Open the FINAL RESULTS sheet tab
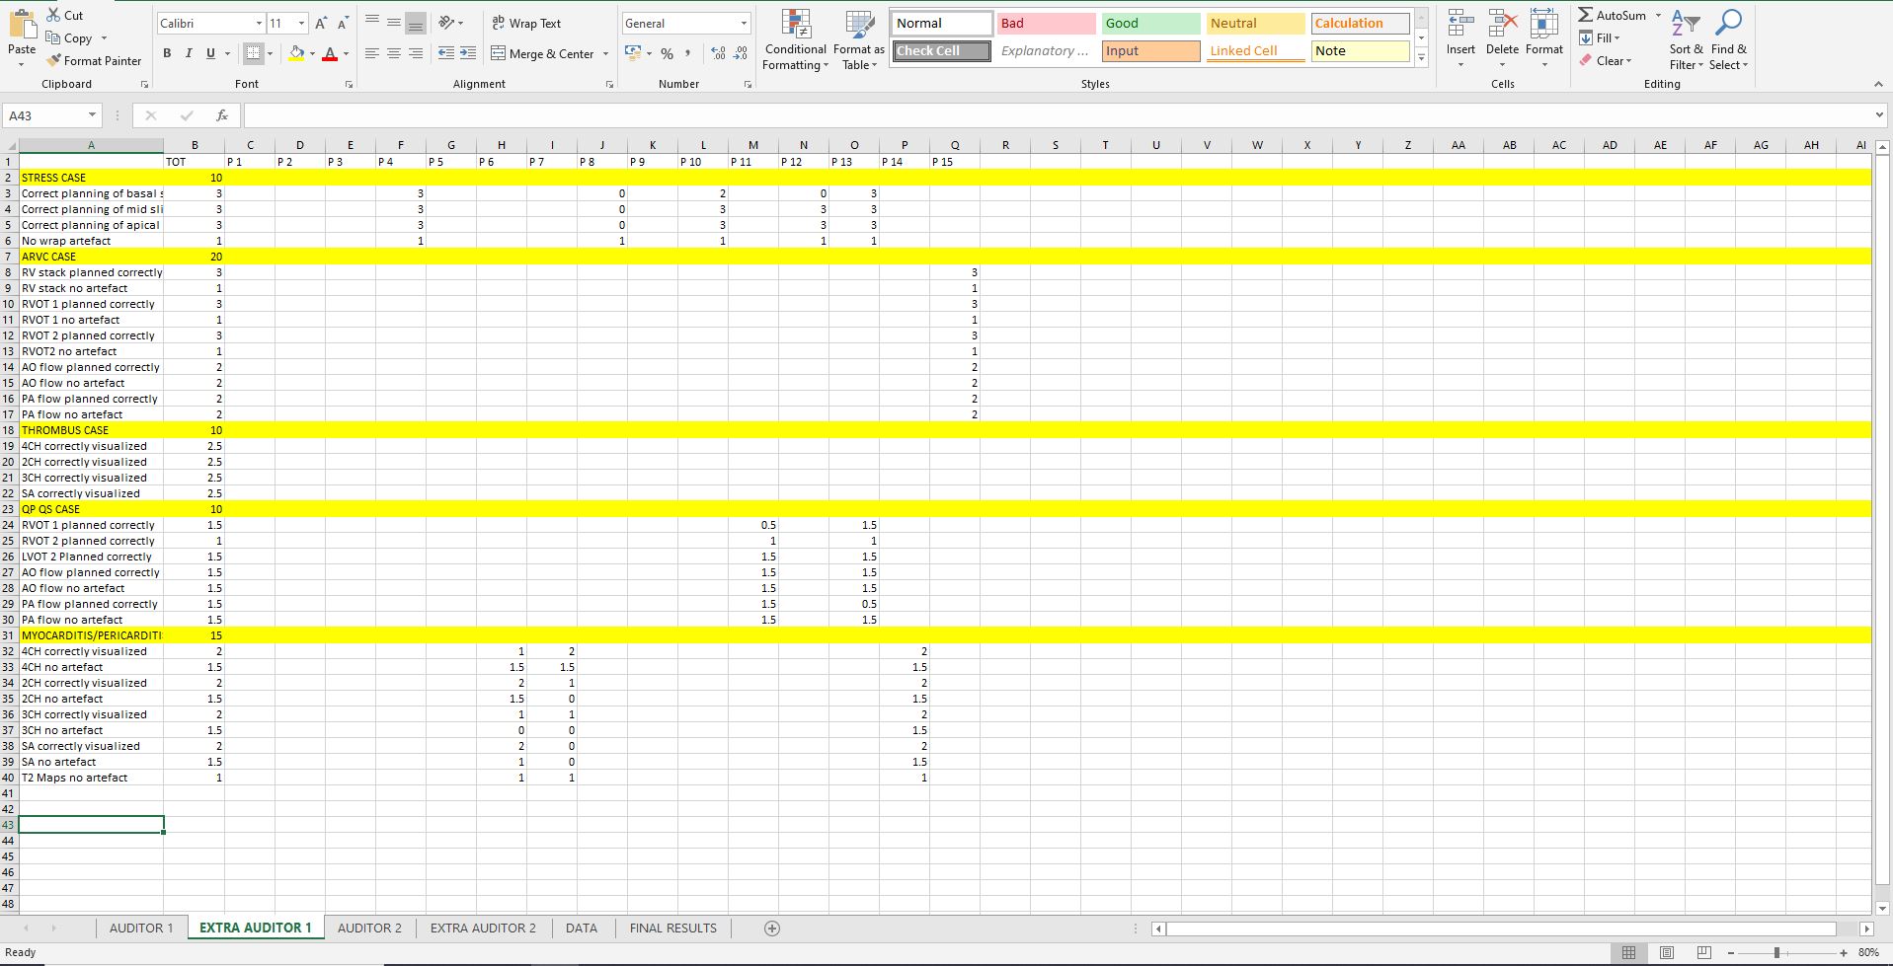The width and height of the screenshot is (1893, 966). coord(672,929)
